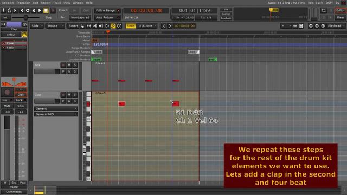
Task: Solo the Clap track with S
Action: [x=75, y=95]
